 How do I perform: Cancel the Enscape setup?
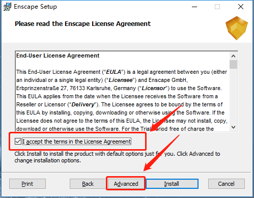227,184
